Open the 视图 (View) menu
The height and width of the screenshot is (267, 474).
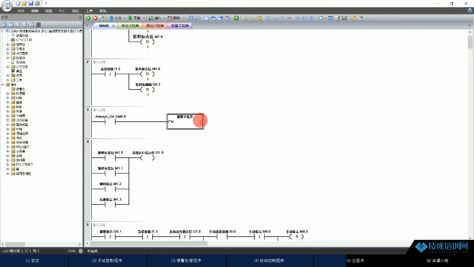tap(49, 11)
